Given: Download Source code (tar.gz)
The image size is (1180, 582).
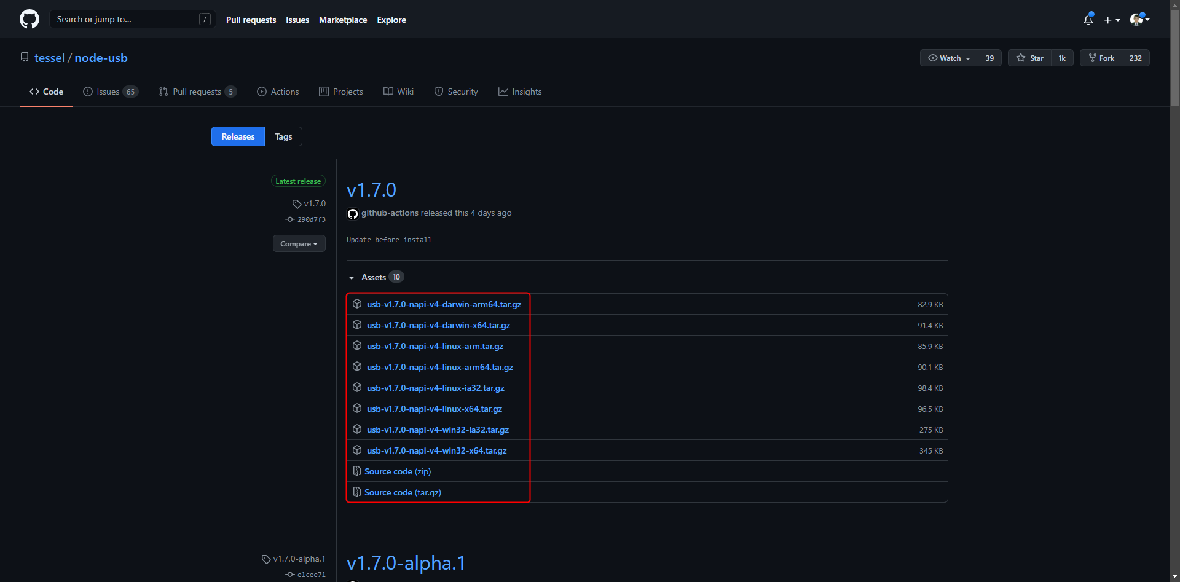Looking at the screenshot, I should (x=403, y=492).
